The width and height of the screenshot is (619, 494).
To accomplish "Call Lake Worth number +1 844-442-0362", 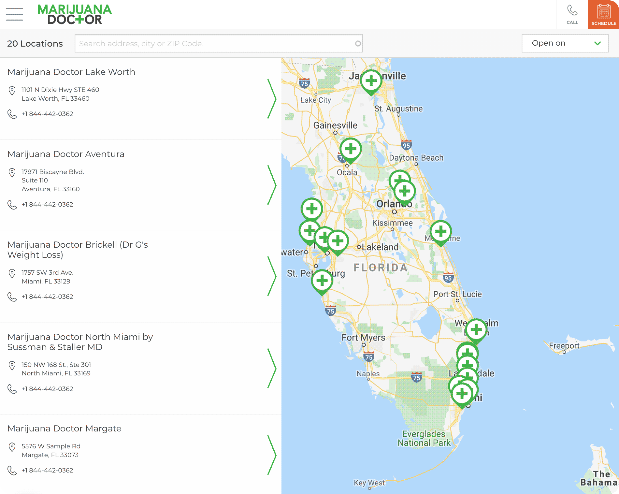I will tap(48, 114).
